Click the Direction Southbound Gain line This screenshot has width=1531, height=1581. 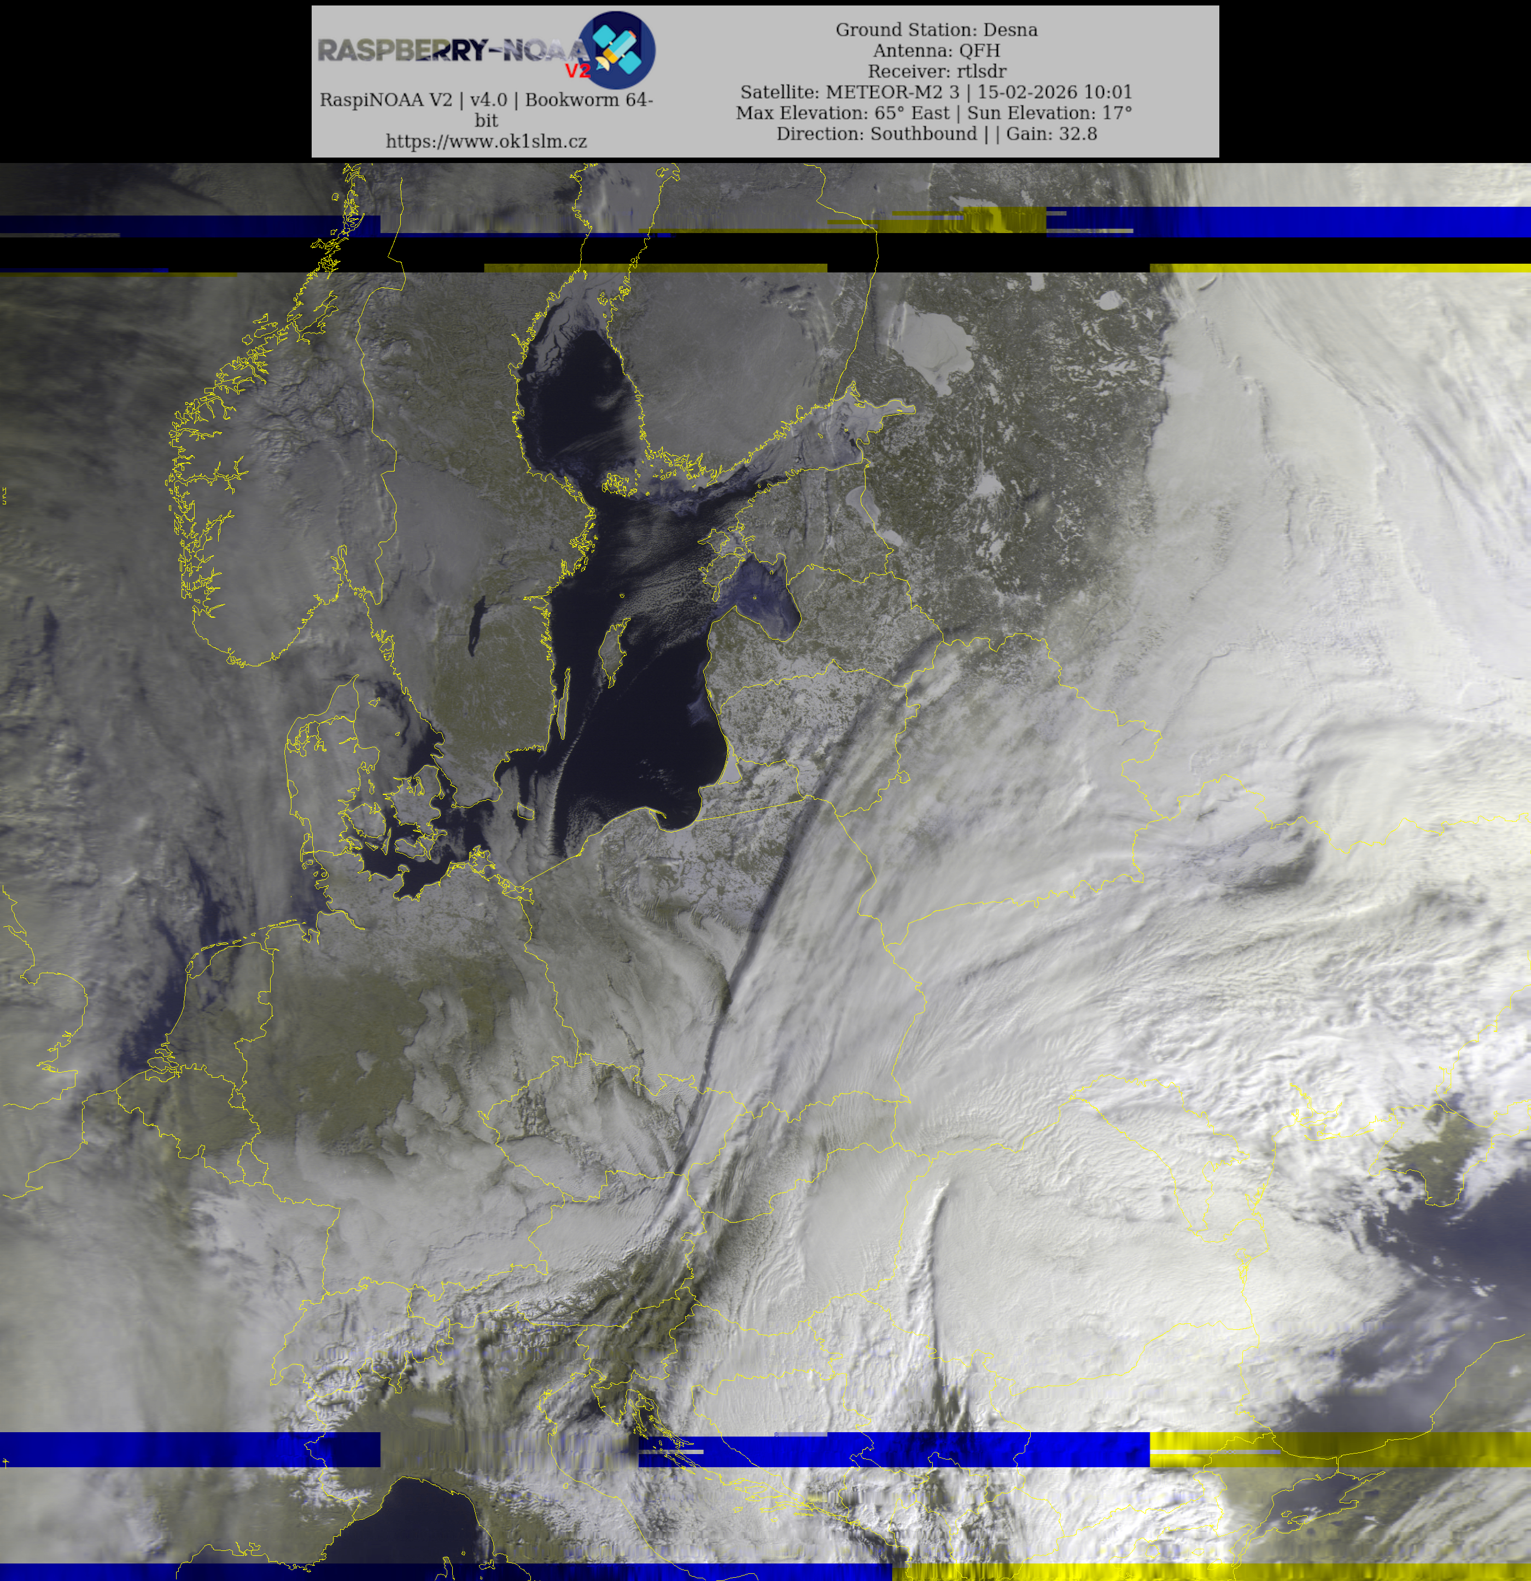(936, 134)
